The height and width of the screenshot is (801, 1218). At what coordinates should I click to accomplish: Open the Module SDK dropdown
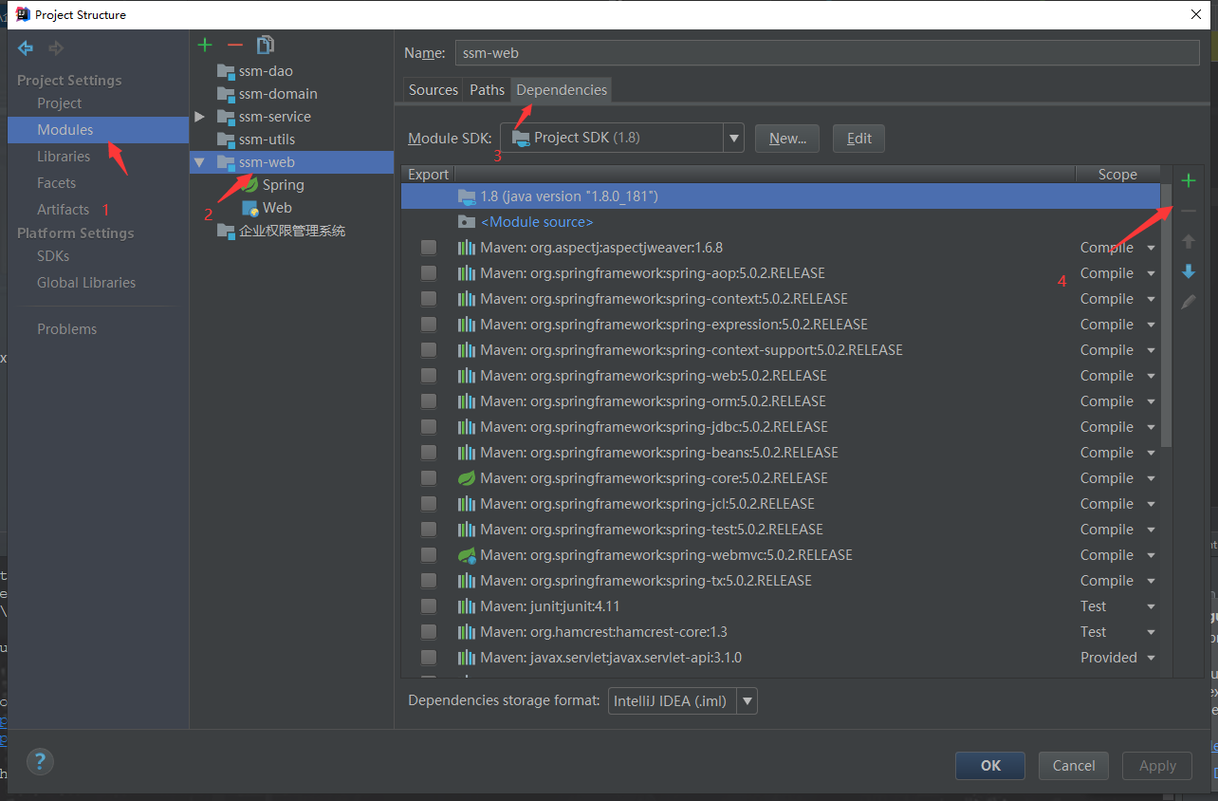pos(733,137)
